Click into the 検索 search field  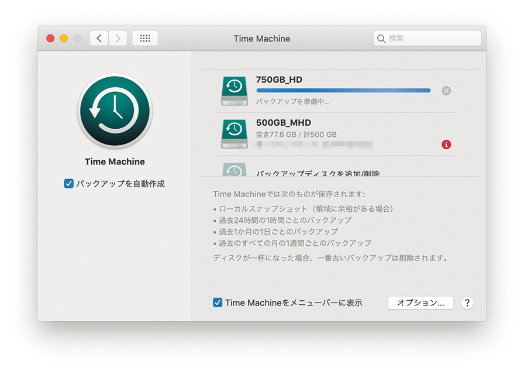pos(433,39)
